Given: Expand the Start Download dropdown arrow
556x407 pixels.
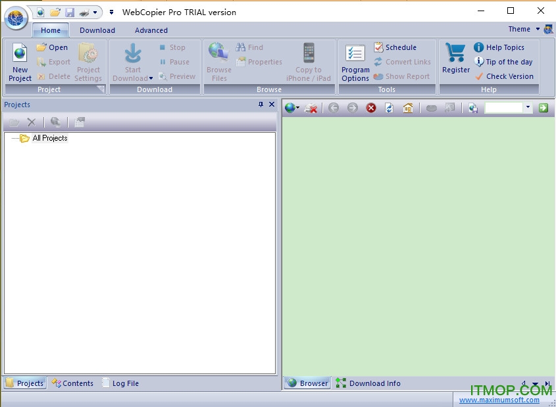Looking at the screenshot, I should point(151,78).
